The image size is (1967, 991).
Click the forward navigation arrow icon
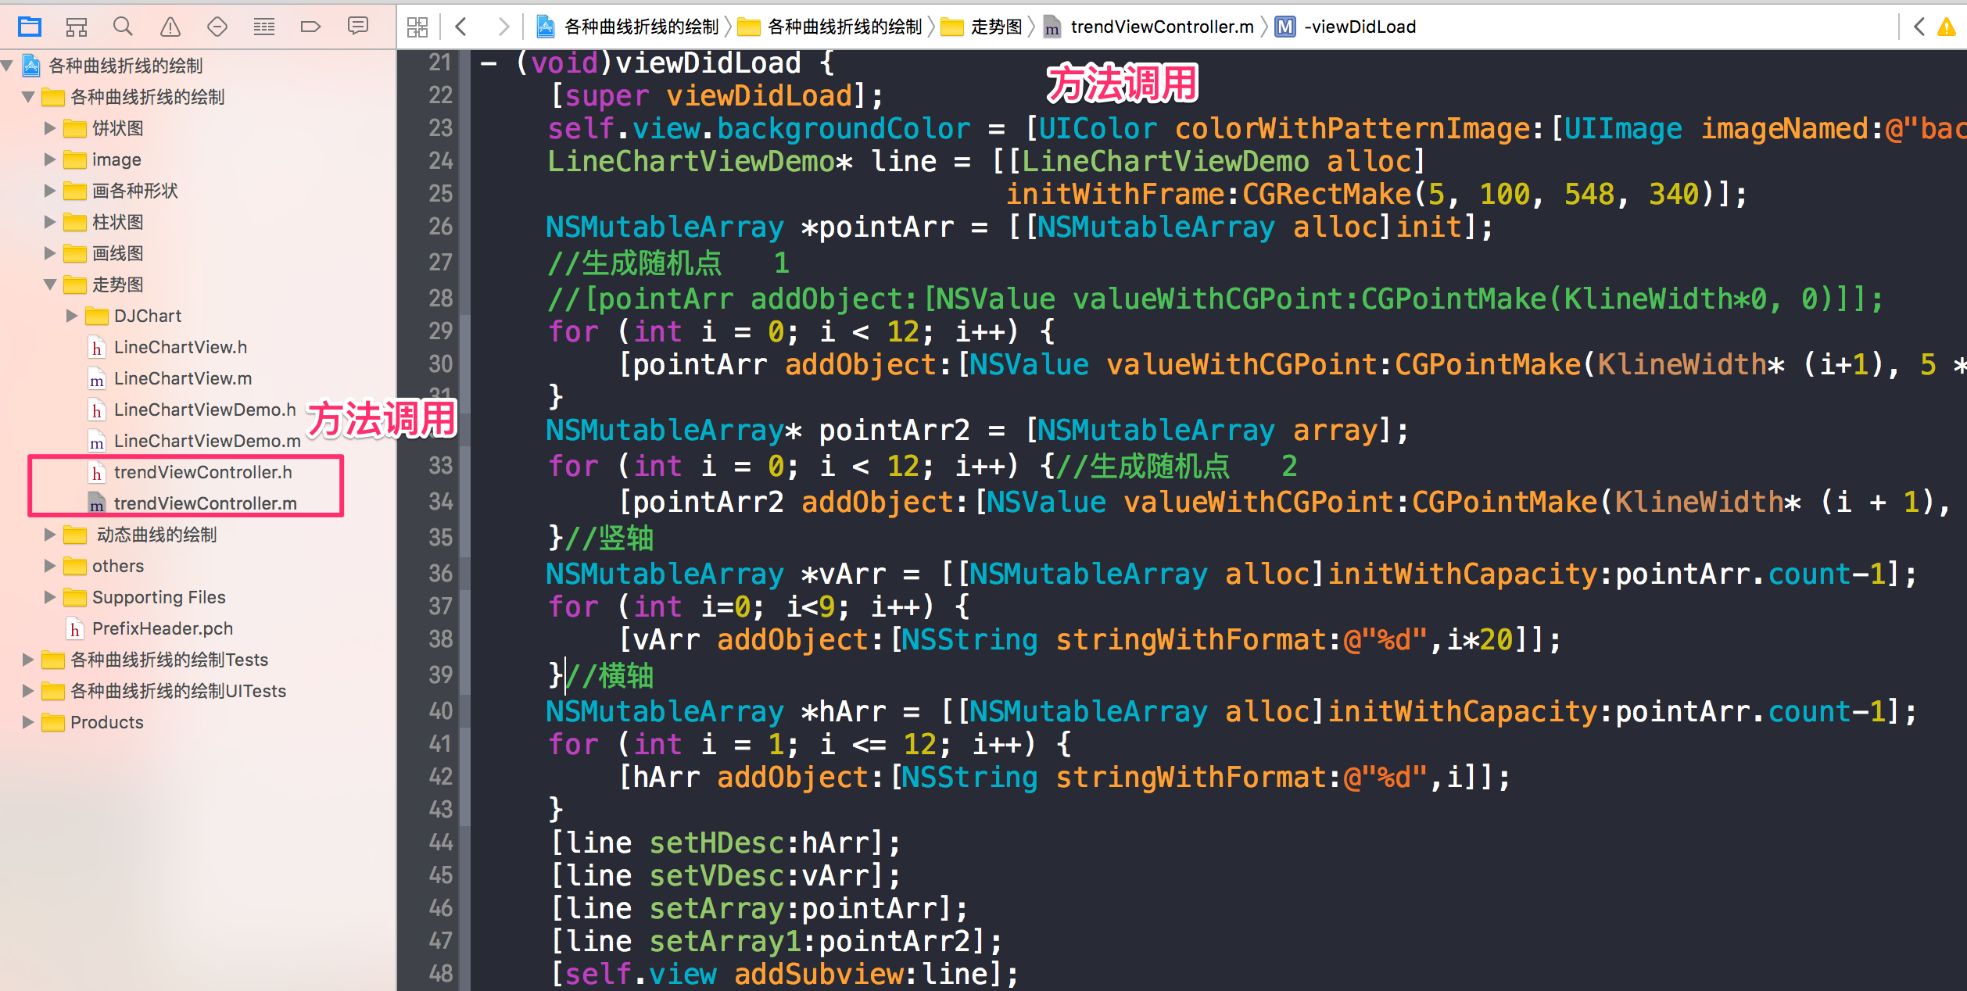[x=500, y=27]
